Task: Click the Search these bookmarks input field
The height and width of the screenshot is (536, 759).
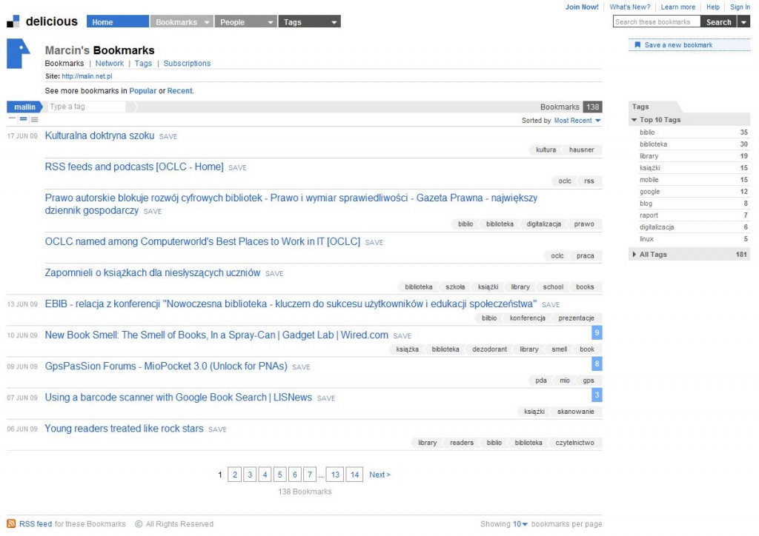Action: [657, 21]
